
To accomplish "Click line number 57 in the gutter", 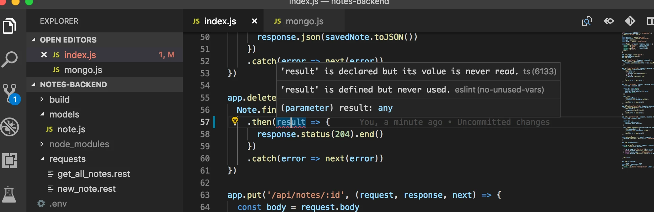I will click(x=205, y=122).
